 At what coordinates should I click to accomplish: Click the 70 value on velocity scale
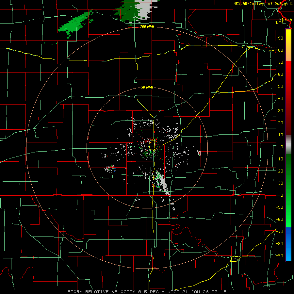pos(281,62)
